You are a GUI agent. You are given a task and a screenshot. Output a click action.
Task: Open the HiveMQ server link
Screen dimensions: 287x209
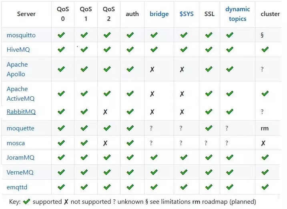click(x=18, y=50)
